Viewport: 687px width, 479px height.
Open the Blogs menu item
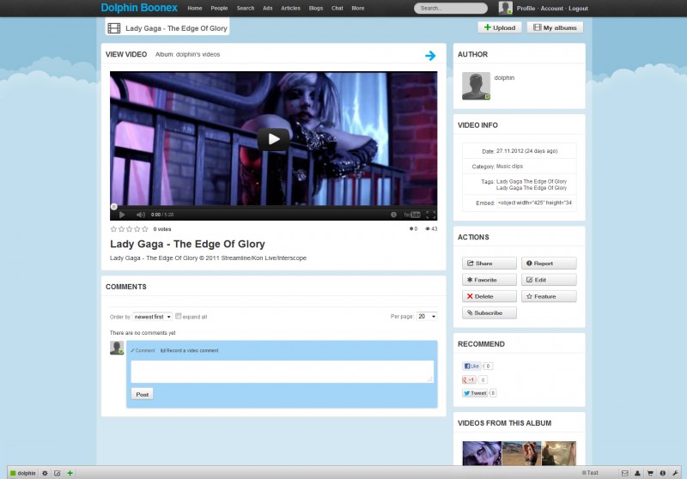[x=316, y=9]
